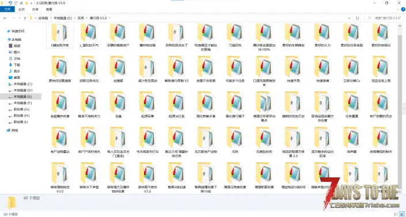Select 快速访问 in navigation pane
406x217 pixels.
tap(16, 31)
